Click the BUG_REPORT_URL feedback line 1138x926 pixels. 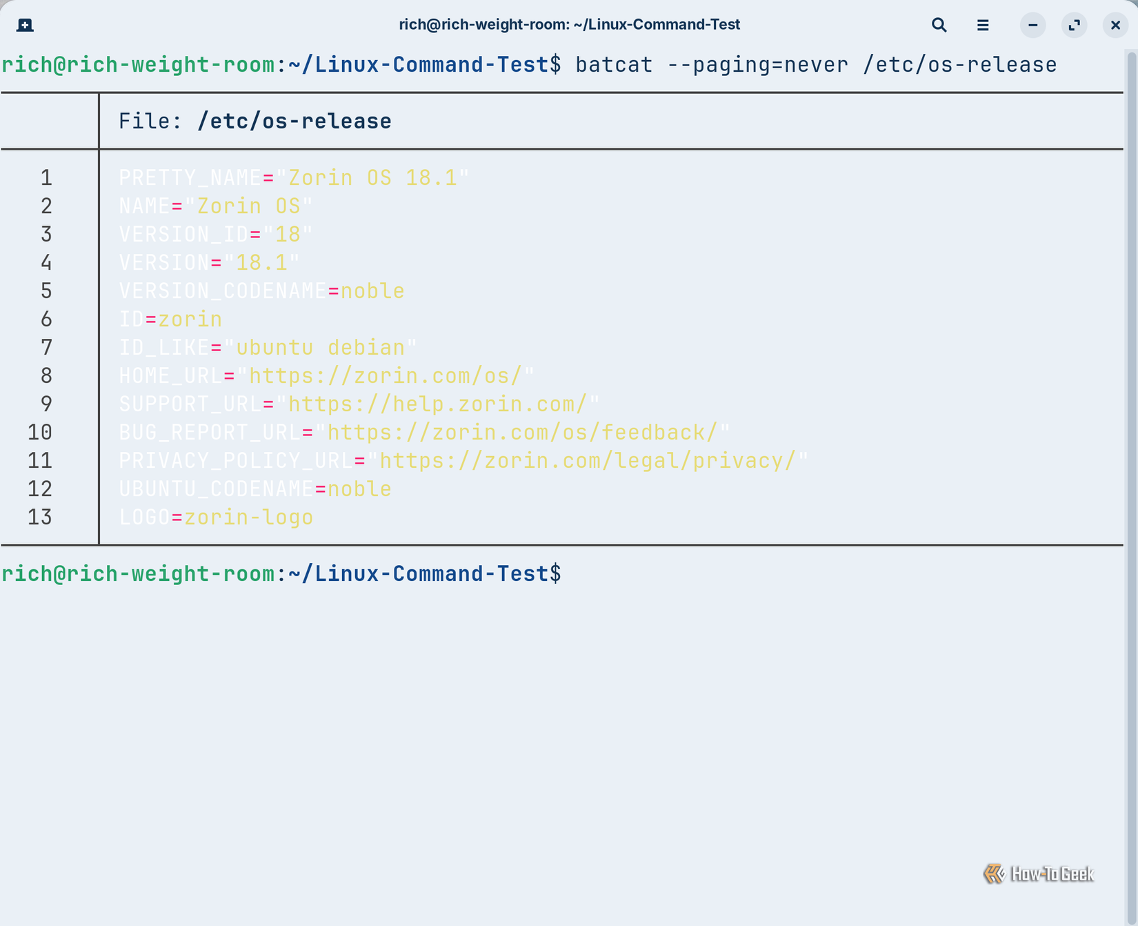click(424, 433)
